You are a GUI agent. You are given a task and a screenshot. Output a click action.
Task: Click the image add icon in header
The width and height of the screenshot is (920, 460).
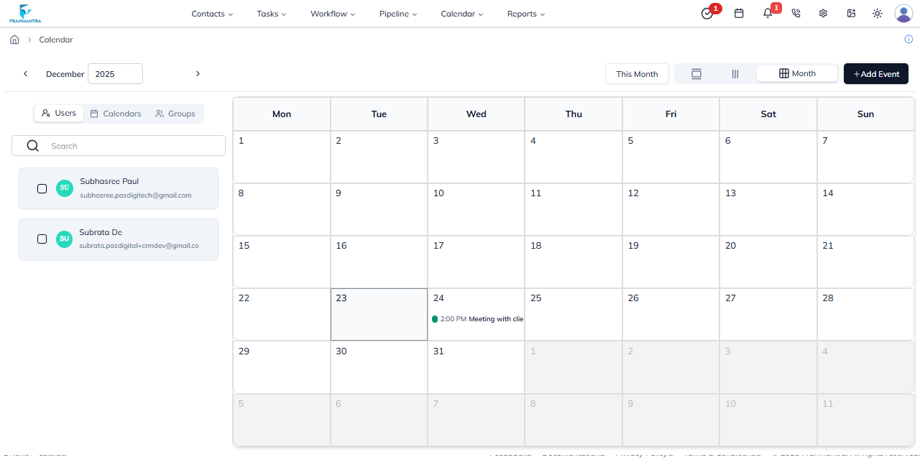point(851,14)
